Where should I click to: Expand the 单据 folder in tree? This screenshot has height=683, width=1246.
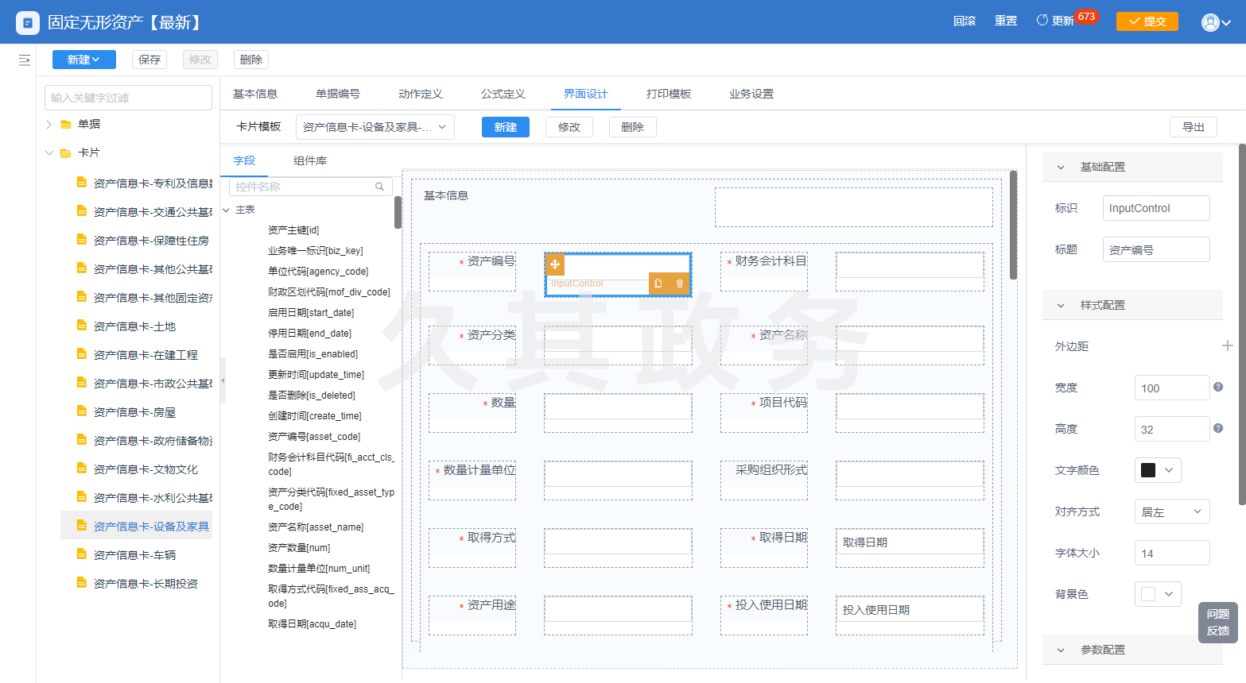coord(49,124)
